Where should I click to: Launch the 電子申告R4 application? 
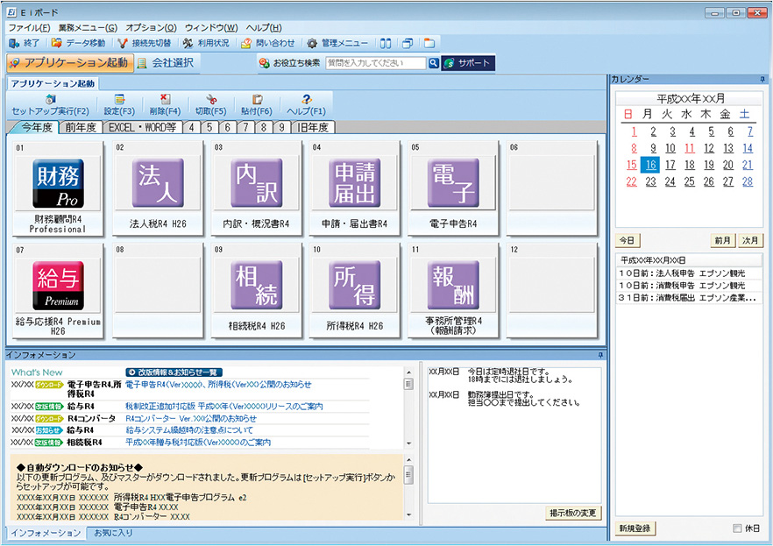[453, 183]
